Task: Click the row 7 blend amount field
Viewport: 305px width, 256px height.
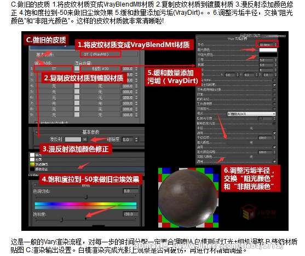Action: (x=128, y=103)
